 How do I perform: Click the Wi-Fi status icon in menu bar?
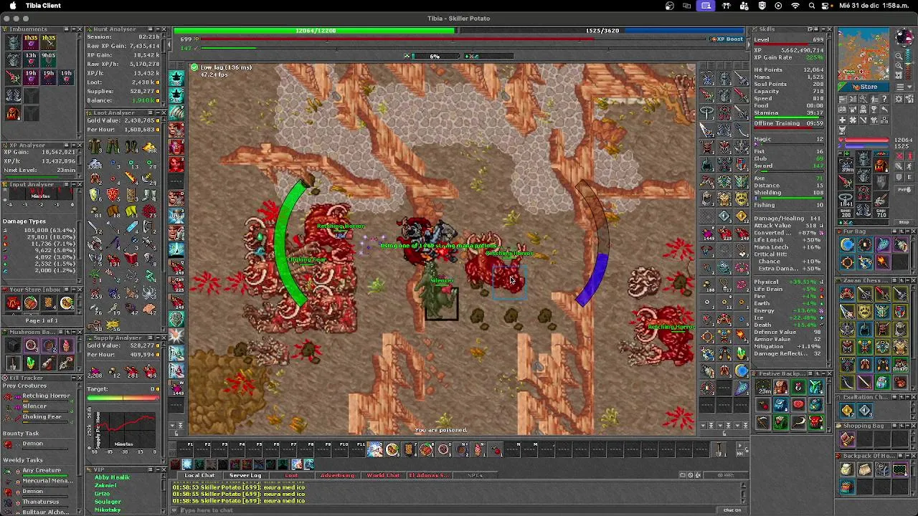795,6
